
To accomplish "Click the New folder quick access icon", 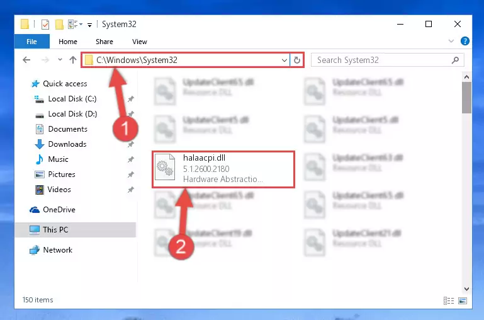I will [x=59, y=24].
